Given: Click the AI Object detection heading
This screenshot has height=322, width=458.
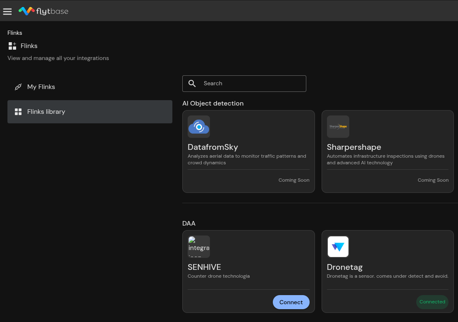Looking at the screenshot, I should coord(212,103).
